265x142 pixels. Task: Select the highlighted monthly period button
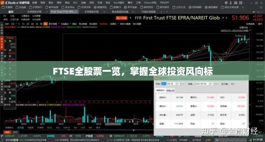click(x=45, y=24)
